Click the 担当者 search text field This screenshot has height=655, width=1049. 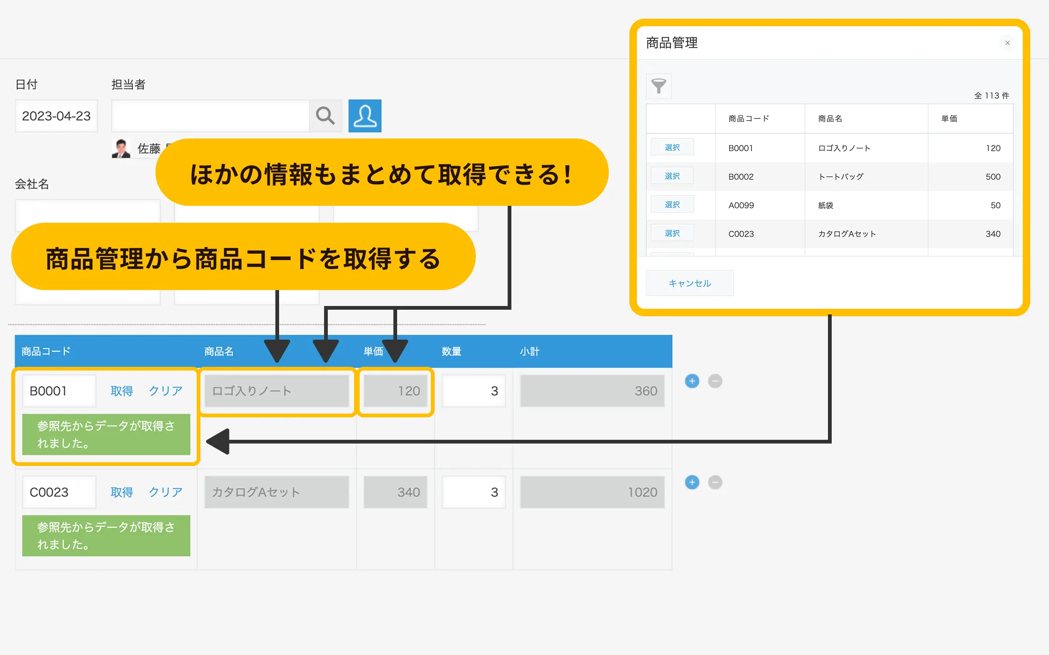click(210, 116)
